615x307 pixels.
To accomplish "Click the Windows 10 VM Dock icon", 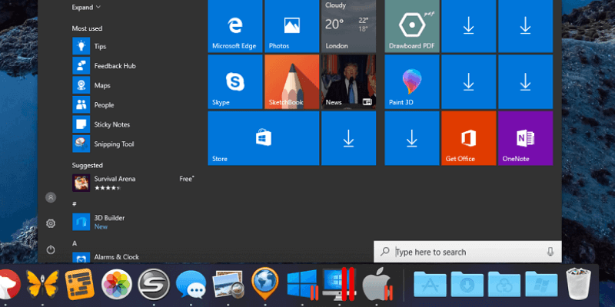I will click(x=302, y=285).
